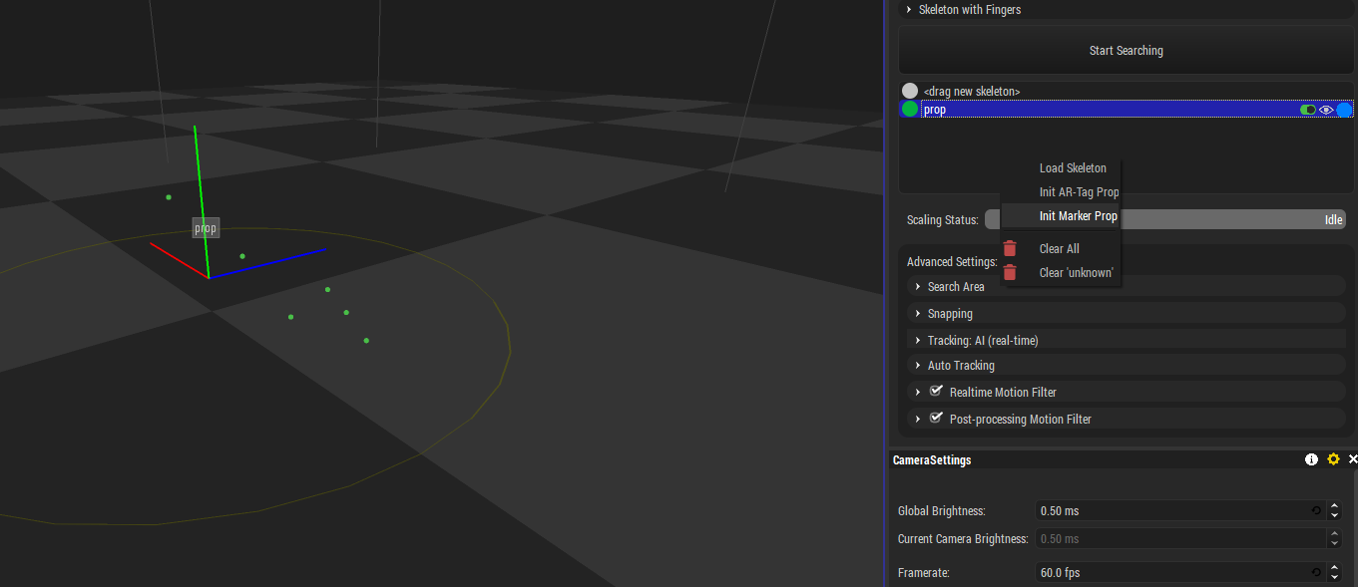Reset Framerate using its revert arrow icon
Image resolution: width=1358 pixels, height=587 pixels.
tap(1316, 572)
